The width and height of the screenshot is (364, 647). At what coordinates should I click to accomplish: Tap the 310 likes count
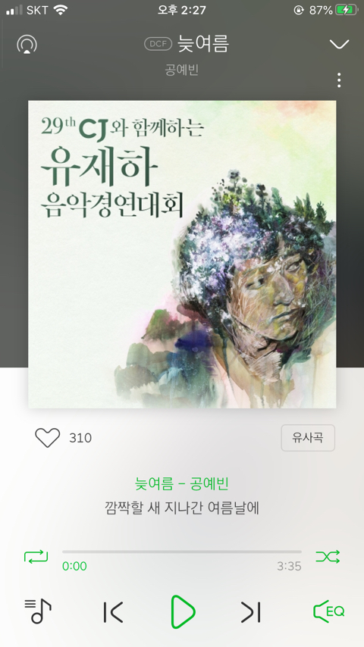pyautogui.click(x=80, y=438)
